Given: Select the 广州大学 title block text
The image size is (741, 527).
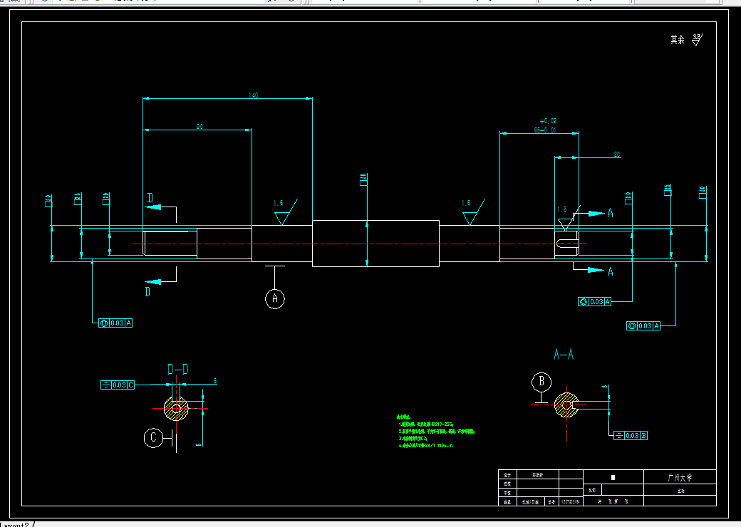Looking at the screenshot, I should point(680,477).
